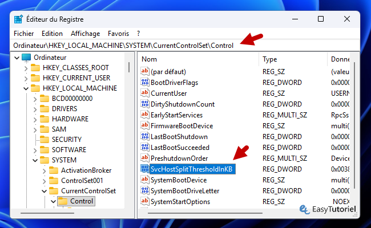Expand the HKEY_CLASSES_ROOT key
This screenshot has width=371, height=228.
(x=26, y=68)
